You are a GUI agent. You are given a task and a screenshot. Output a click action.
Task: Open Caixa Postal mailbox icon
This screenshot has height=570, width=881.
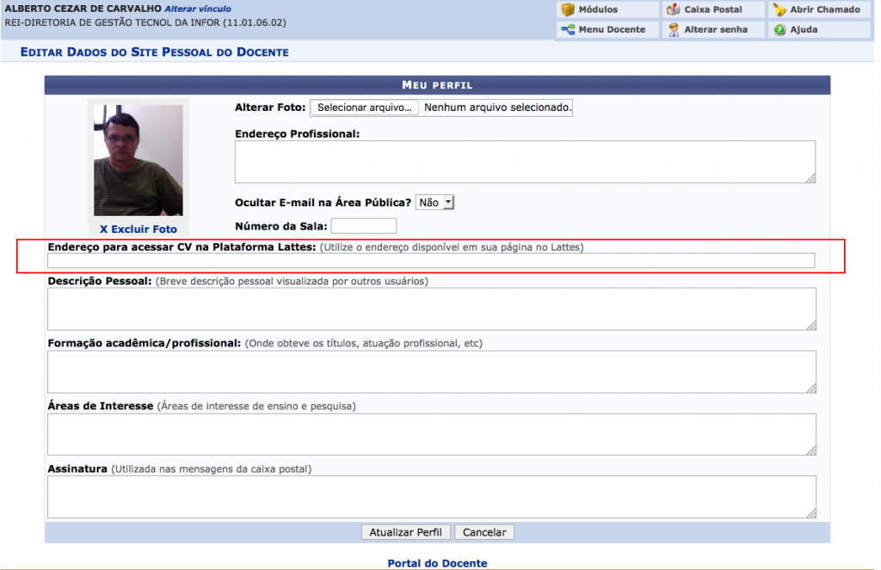(x=674, y=10)
